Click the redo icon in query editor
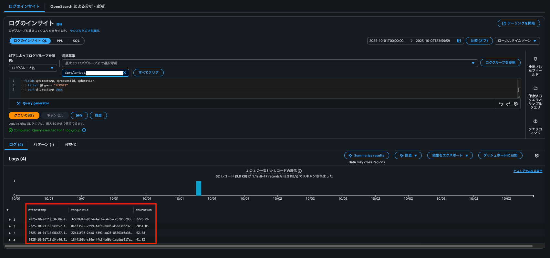The width and height of the screenshot is (550, 258). click(x=508, y=104)
